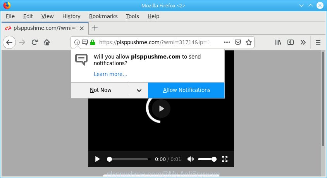Screen dimensions: 327x178
Task: Open the Learn more link
Action: (x=110, y=74)
